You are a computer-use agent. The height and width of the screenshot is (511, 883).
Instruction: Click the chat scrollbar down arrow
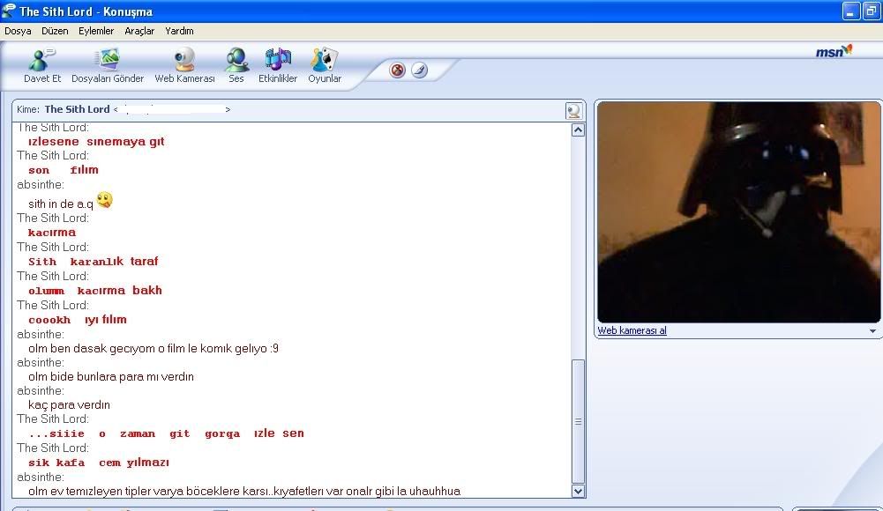coord(579,491)
